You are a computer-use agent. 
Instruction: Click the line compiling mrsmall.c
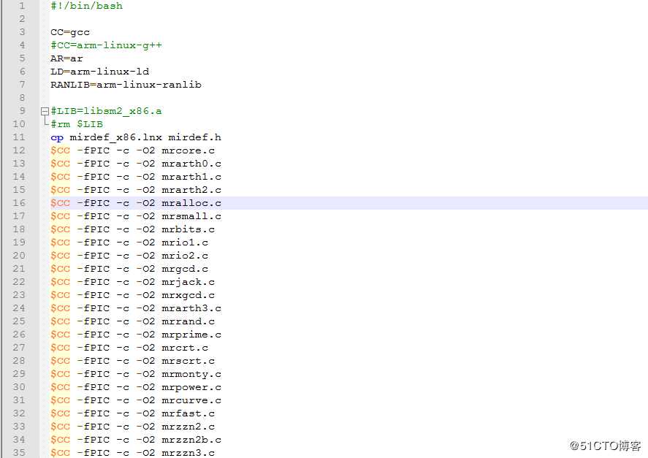point(136,216)
